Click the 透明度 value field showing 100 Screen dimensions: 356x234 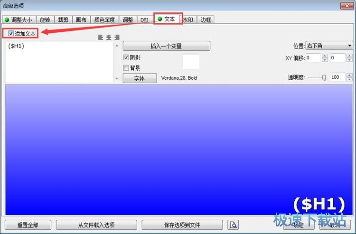pos(337,77)
